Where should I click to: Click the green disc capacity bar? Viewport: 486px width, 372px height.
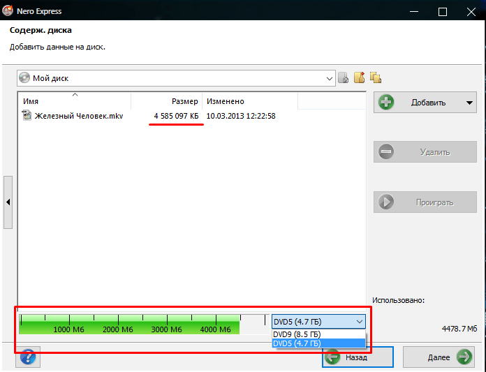129,325
